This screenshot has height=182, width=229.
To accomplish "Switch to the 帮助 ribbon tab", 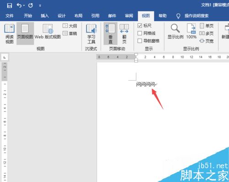I will pyautogui.click(x=163, y=16).
